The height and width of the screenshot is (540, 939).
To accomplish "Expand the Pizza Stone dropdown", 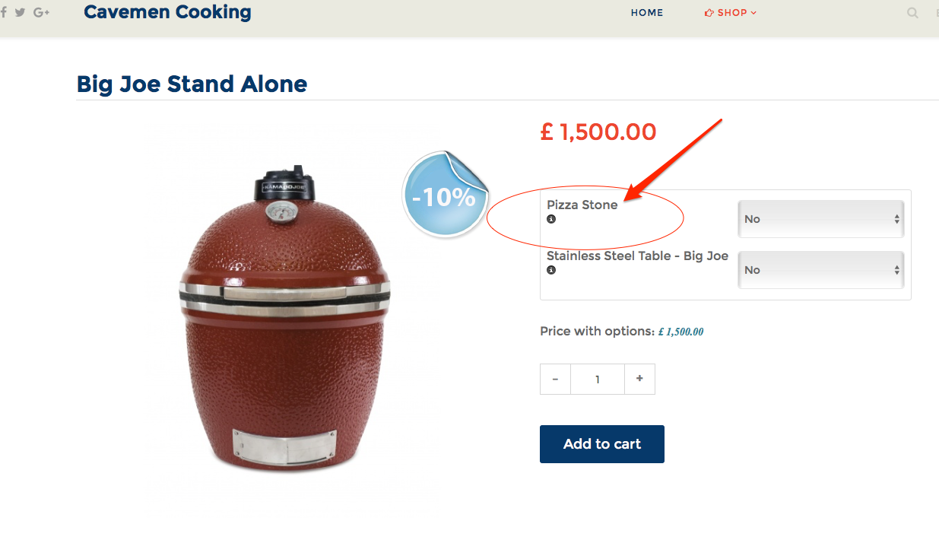I will [x=820, y=219].
